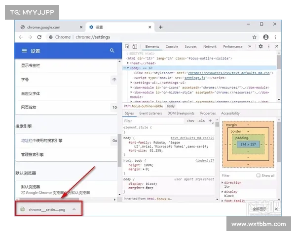Image resolution: width=296 pixels, height=236 pixels.
Task: Collapse the body element node
Action: [128, 68]
